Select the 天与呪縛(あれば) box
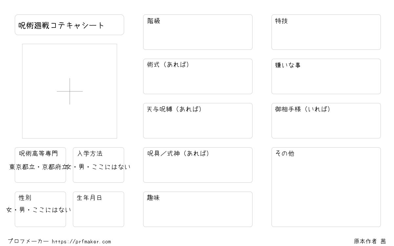This screenshot has width=394, height=246. point(198,121)
